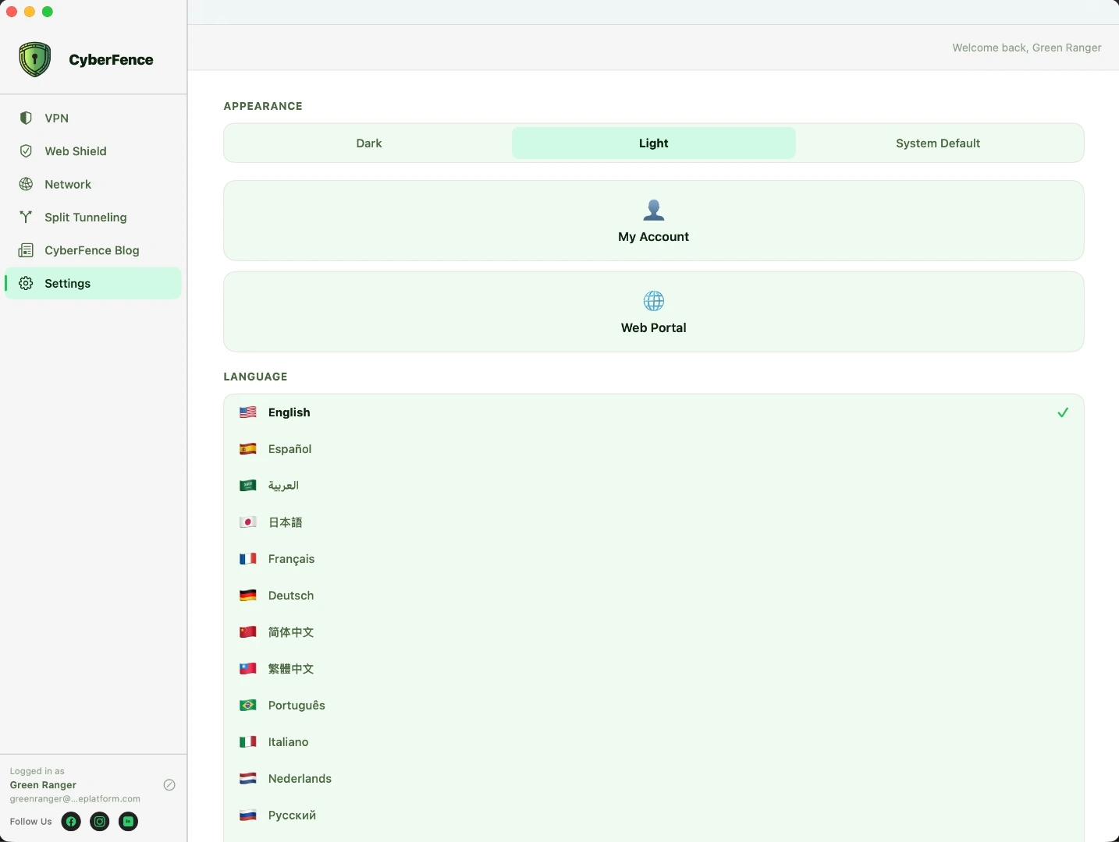1119x842 pixels.
Task: Pick Français from the language list
Action: click(654, 559)
